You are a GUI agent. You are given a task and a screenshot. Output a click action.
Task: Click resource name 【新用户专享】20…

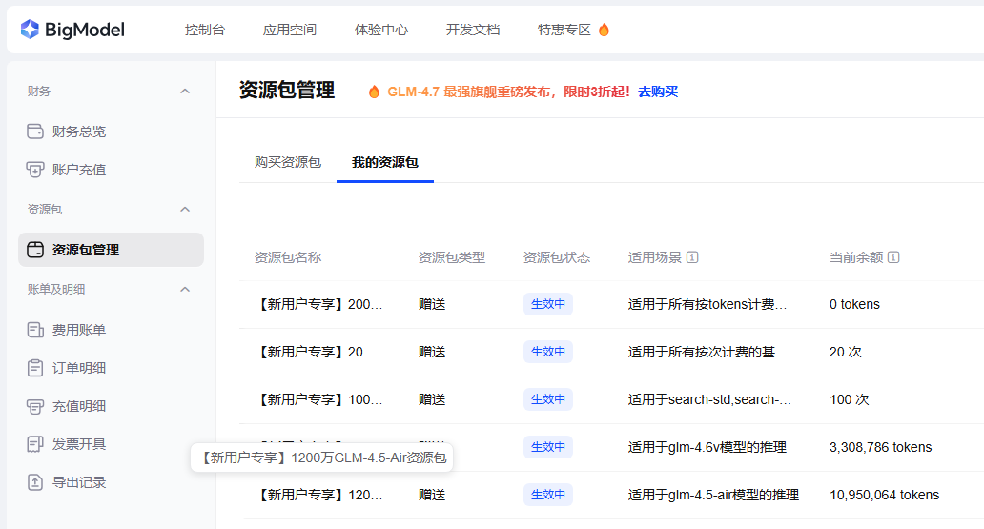pos(315,352)
